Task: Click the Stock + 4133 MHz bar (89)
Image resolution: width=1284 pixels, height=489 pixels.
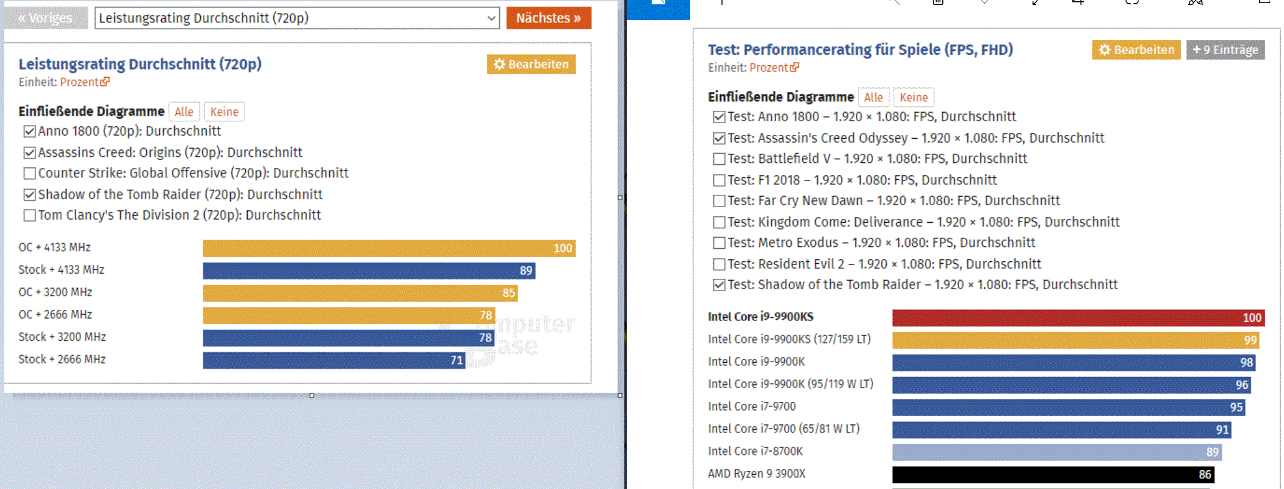Action: click(369, 271)
